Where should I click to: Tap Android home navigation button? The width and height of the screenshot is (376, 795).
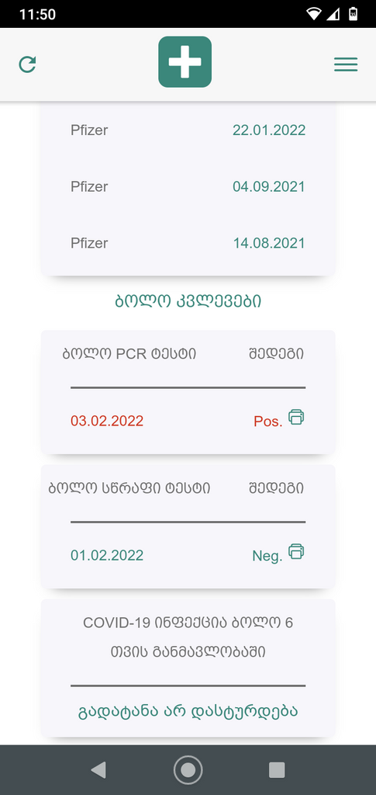188,769
